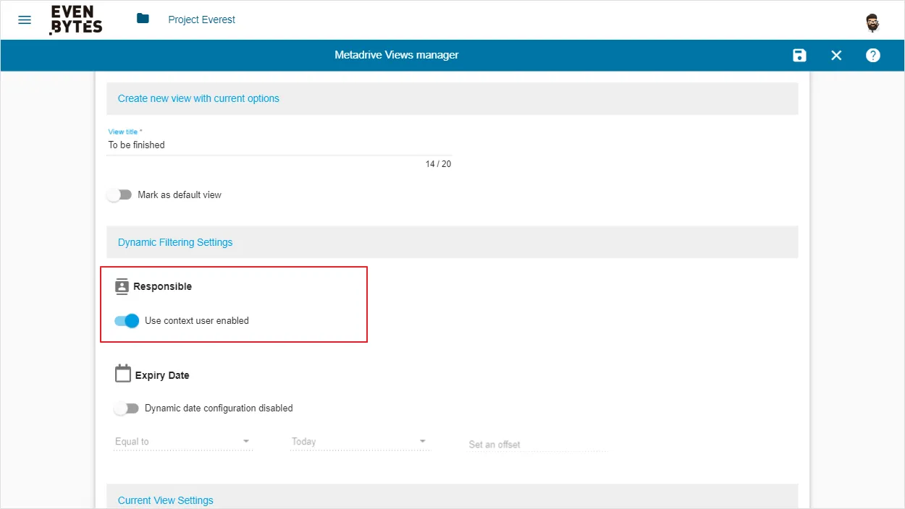Toggle Mark as default view switch
The width and height of the screenshot is (905, 509).
(119, 194)
